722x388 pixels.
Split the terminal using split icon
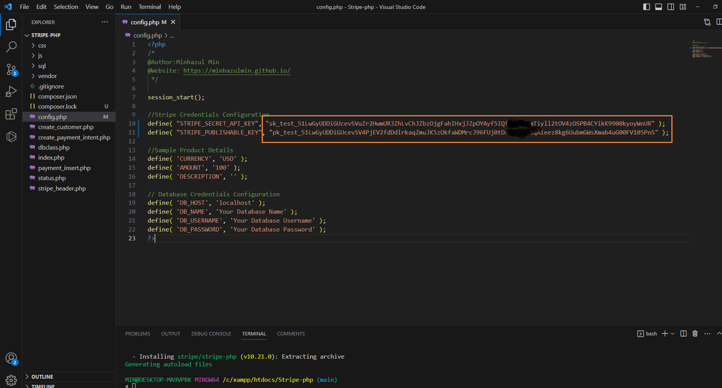click(683, 333)
